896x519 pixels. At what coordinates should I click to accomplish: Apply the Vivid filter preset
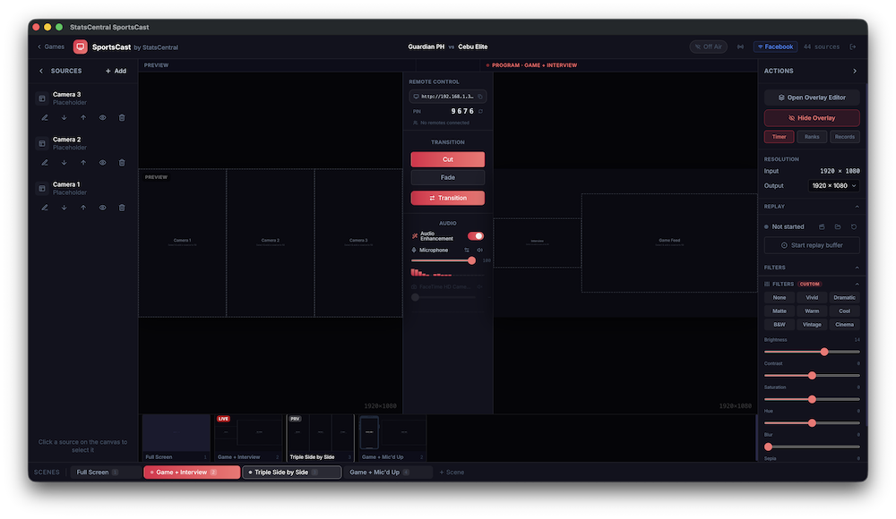[812, 297]
